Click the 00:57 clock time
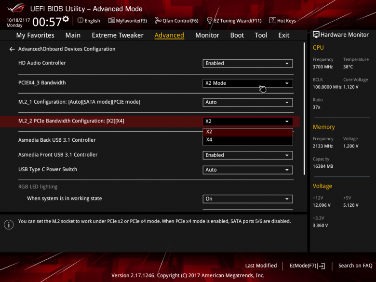This screenshot has height=282, width=376. coord(47,22)
